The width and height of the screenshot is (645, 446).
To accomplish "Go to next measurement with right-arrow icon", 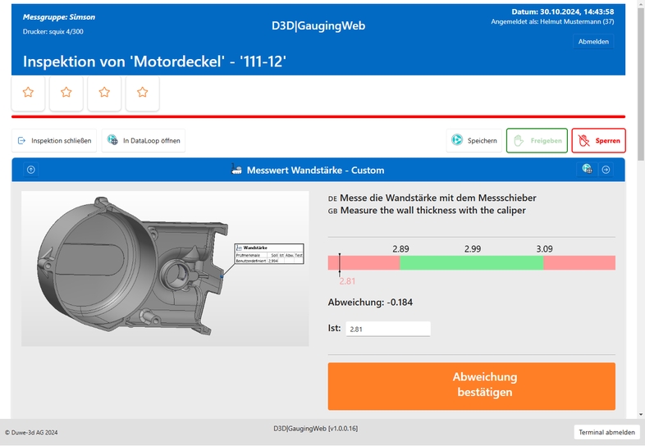I will coord(606,170).
